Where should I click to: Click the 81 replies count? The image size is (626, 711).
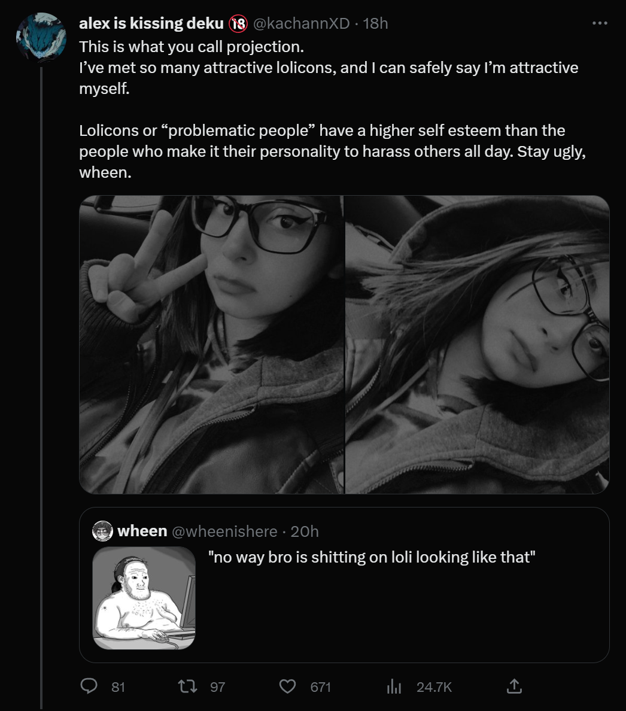[118, 687]
